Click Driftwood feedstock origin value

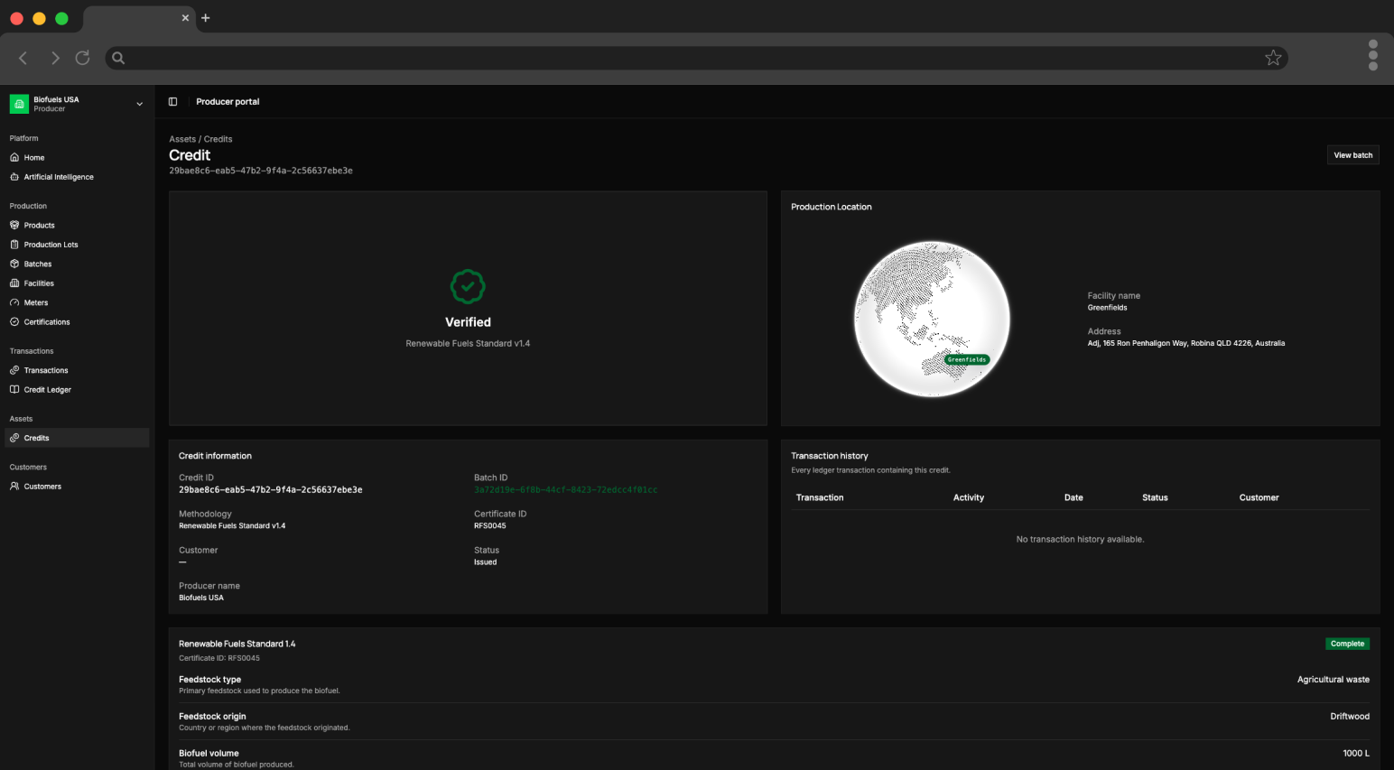[x=1350, y=717]
